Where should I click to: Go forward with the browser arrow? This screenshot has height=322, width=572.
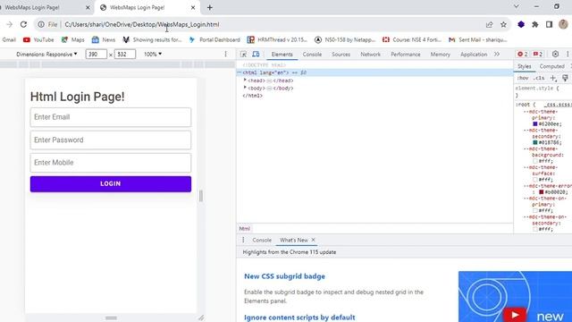[10, 24]
